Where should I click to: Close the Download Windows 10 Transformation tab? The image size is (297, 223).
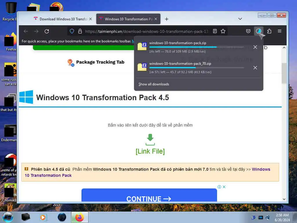(x=90, y=19)
